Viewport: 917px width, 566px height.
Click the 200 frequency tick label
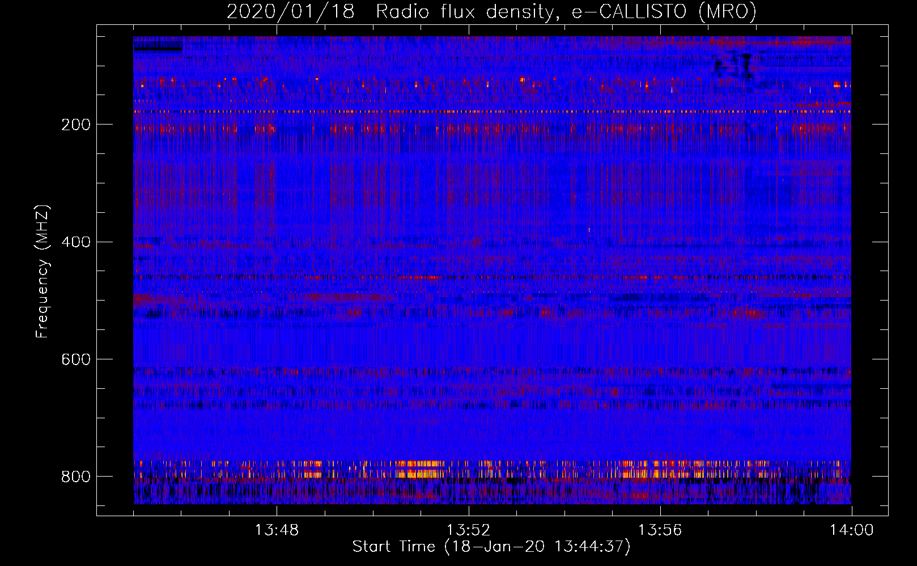pyautogui.click(x=76, y=125)
